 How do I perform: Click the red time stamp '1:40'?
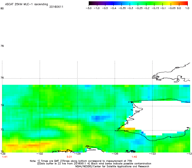point(134,157)
